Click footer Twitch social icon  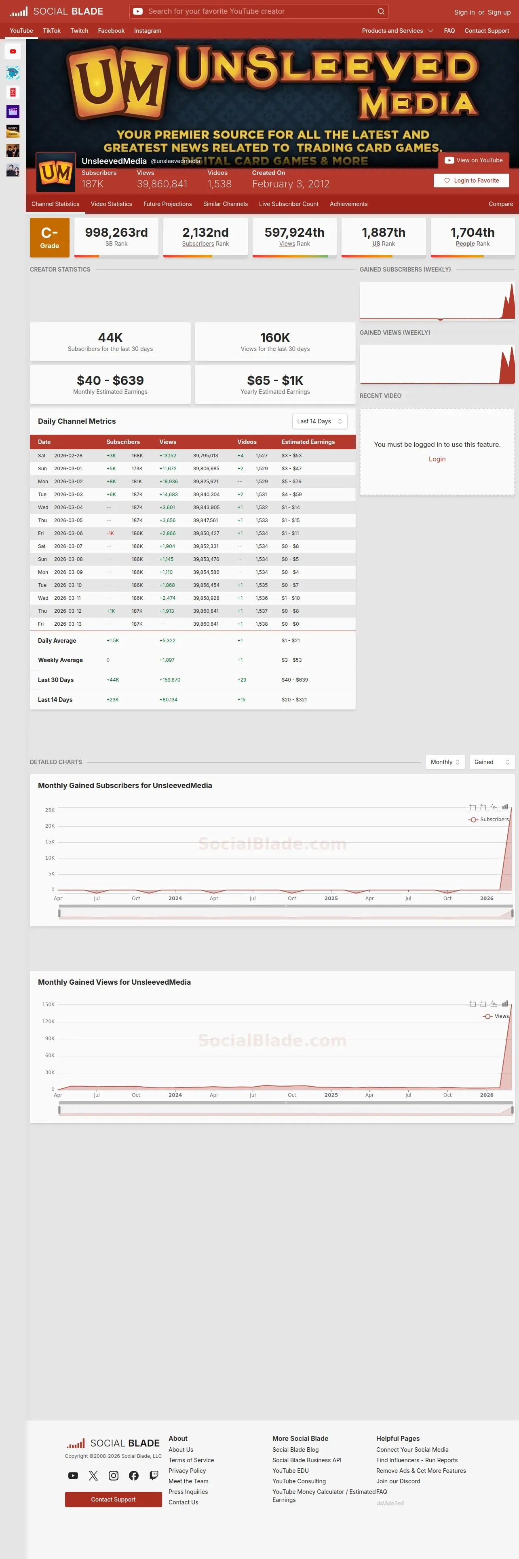click(154, 1476)
